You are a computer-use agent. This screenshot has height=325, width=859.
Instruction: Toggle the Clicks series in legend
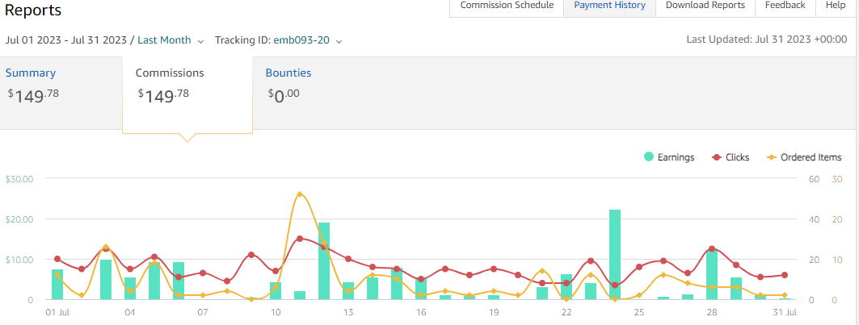point(737,157)
